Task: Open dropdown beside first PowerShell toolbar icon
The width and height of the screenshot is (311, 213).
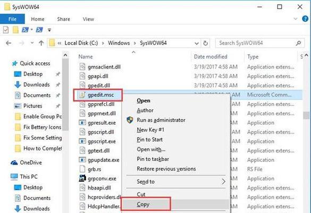Action: click(x=31, y=30)
